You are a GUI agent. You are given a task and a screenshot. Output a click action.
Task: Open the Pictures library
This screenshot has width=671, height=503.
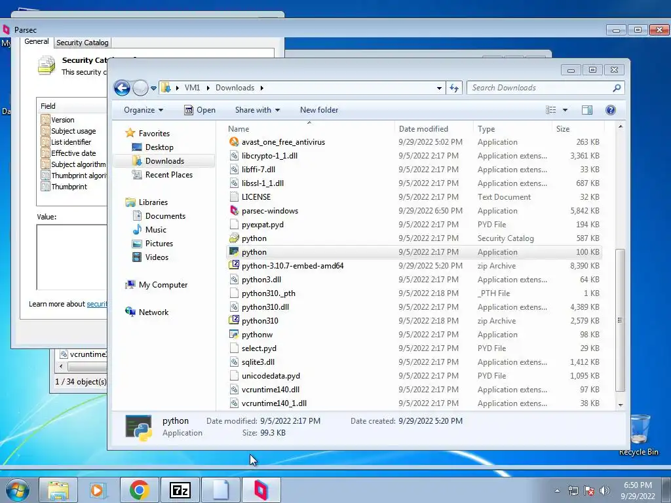(x=159, y=244)
